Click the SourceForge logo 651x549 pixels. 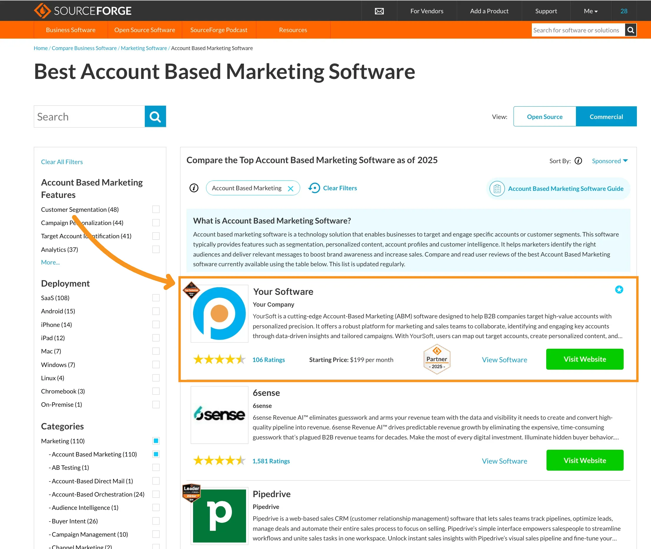(82, 11)
